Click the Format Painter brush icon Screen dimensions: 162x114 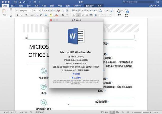[x=11, y=16]
